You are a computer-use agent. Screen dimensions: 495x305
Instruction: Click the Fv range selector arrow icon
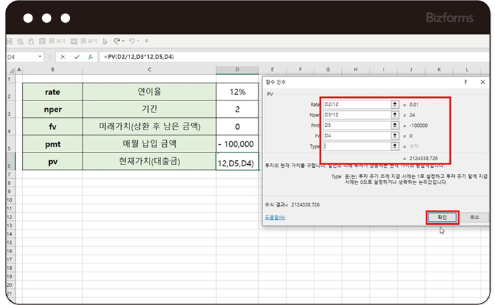point(395,136)
